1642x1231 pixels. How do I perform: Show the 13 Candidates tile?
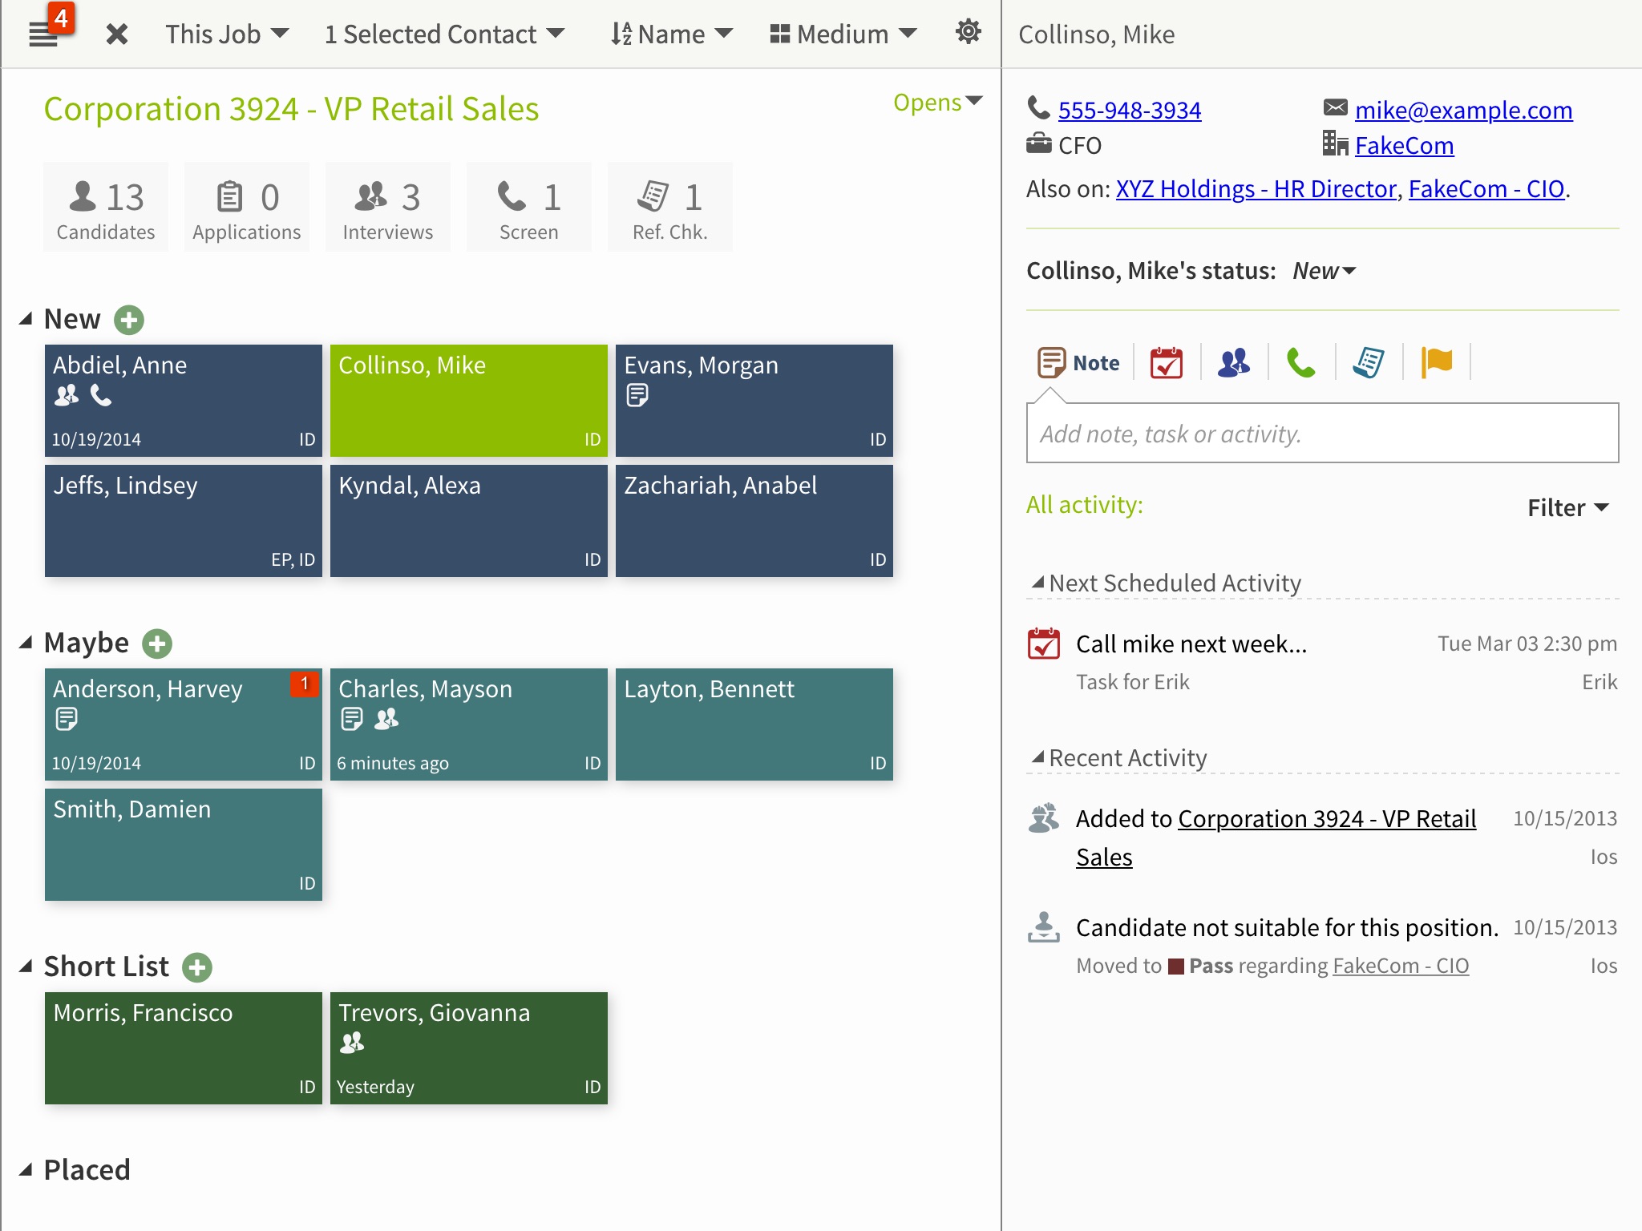coord(106,207)
